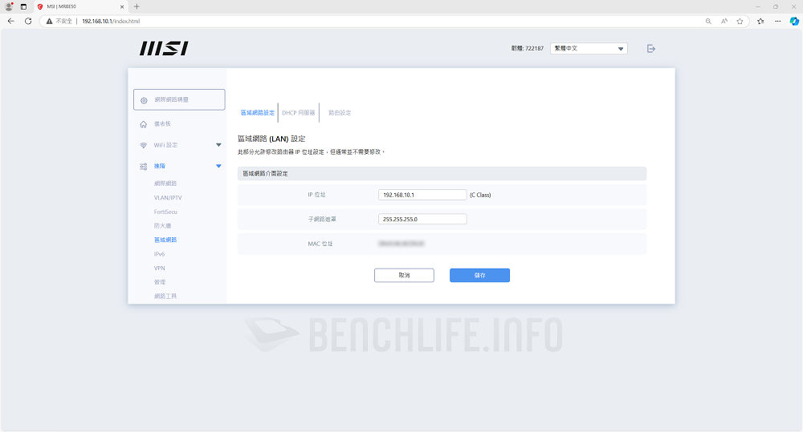Image resolution: width=803 pixels, height=432 pixels.
Task: Open the 網際網路精靈 wizard button
Action: [x=179, y=99]
